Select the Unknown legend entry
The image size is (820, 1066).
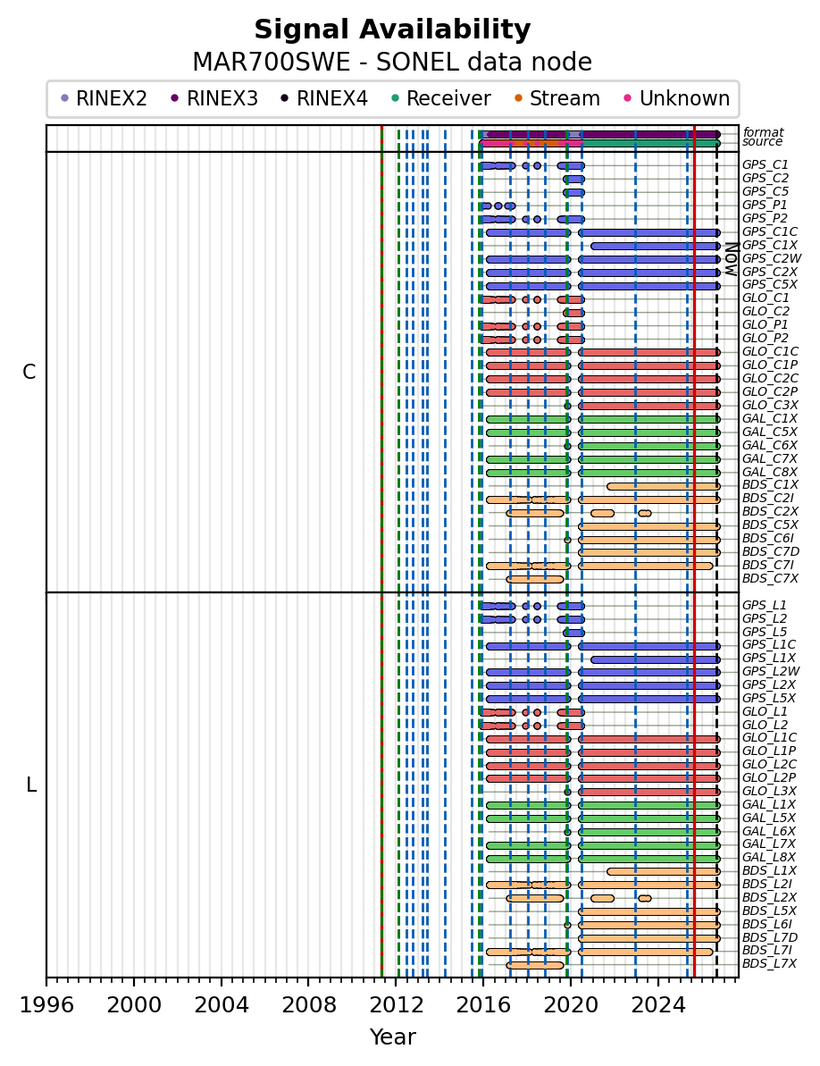(676, 98)
